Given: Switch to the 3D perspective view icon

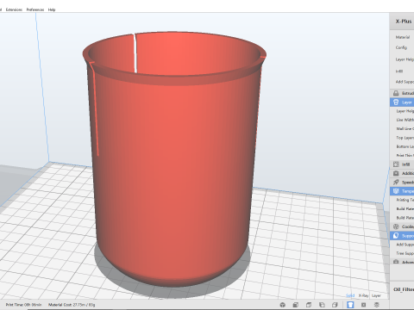Looking at the screenshot, I should 283,305.
